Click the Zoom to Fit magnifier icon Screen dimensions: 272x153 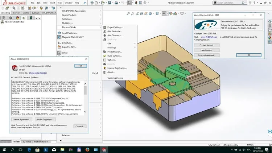pyautogui.click(x=128, y=13)
